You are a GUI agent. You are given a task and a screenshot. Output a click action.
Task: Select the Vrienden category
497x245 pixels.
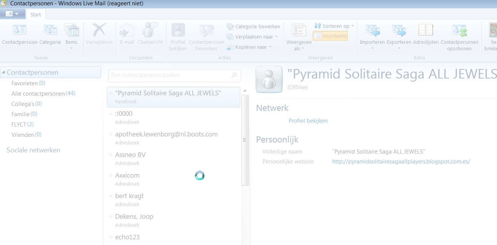click(x=26, y=135)
